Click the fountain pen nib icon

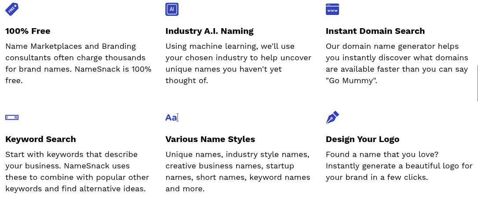click(x=332, y=117)
